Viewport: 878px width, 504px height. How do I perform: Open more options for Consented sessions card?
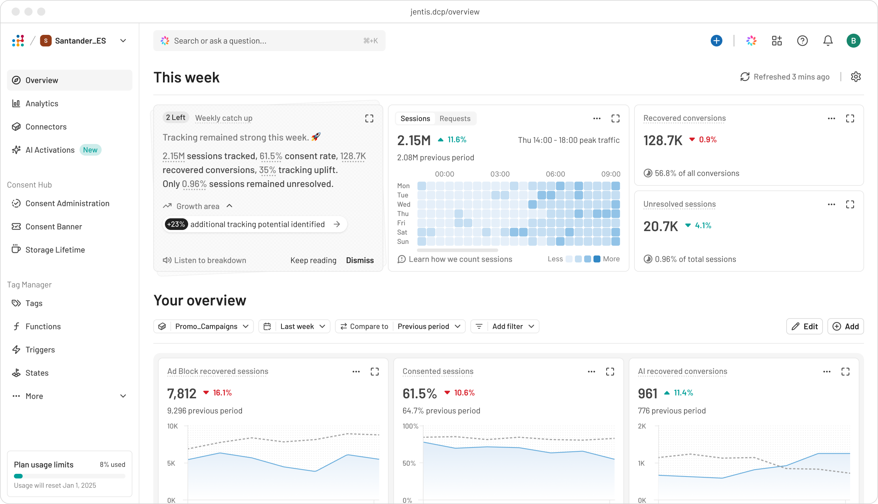tap(592, 372)
